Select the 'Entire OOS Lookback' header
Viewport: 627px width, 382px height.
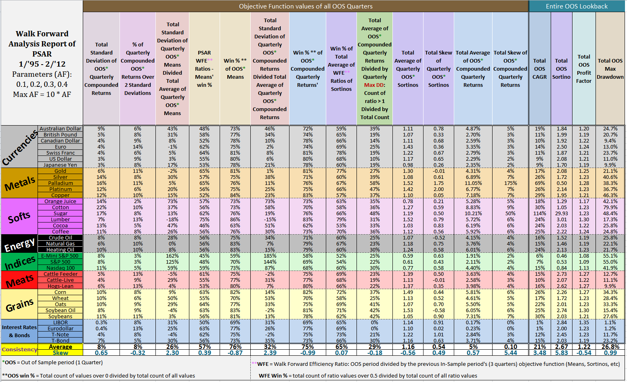[x=577, y=6]
